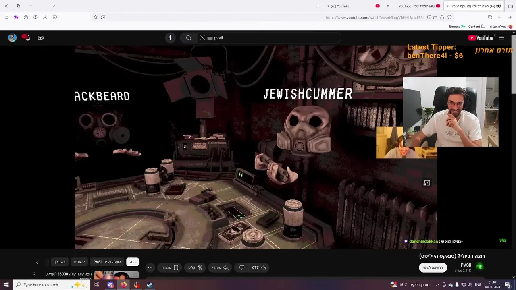Reload the current page
516x290 pixels.
(490, 17)
